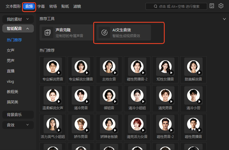Click the 清亮男音 label
Viewport: 229px width, 150px height.
[165, 108]
